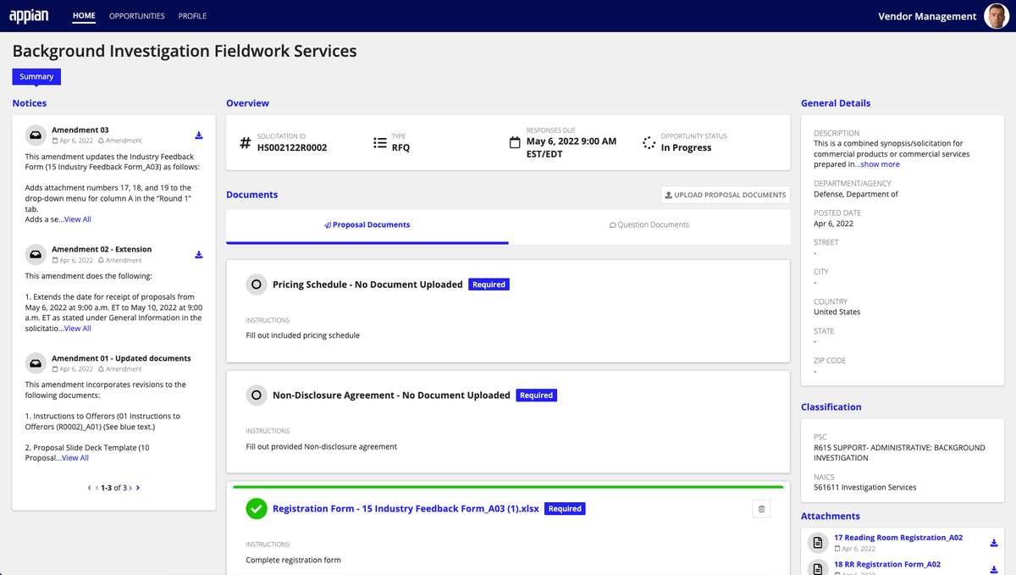1016x575 pixels.
Task: Click Defense, Department of agency value
Action: pyautogui.click(x=856, y=194)
